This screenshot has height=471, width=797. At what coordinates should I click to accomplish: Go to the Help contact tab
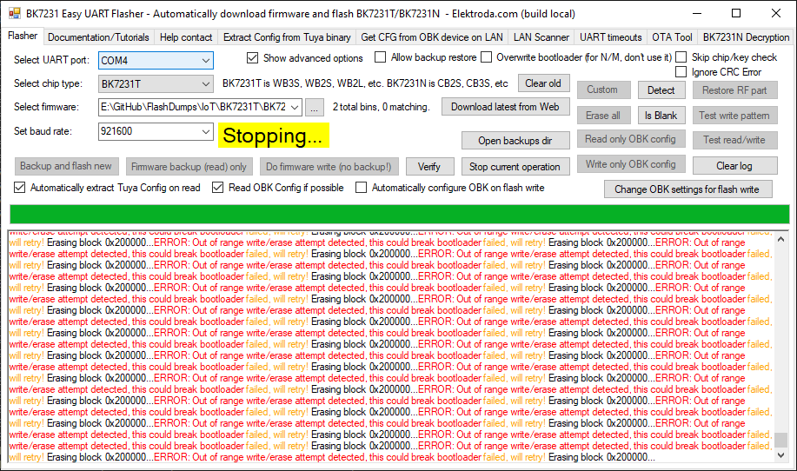185,37
